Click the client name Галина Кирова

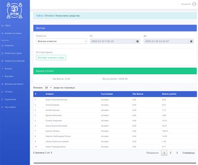pyautogui.click(x=52, y=105)
